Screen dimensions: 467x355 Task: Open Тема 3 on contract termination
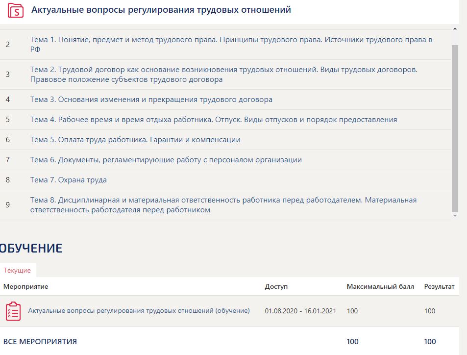tap(151, 100)
